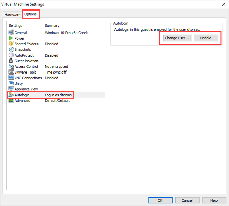This screenshot has height=206, width=229.
Task: Select the Advanced settings icon
Action: click(x=11, y=101)
